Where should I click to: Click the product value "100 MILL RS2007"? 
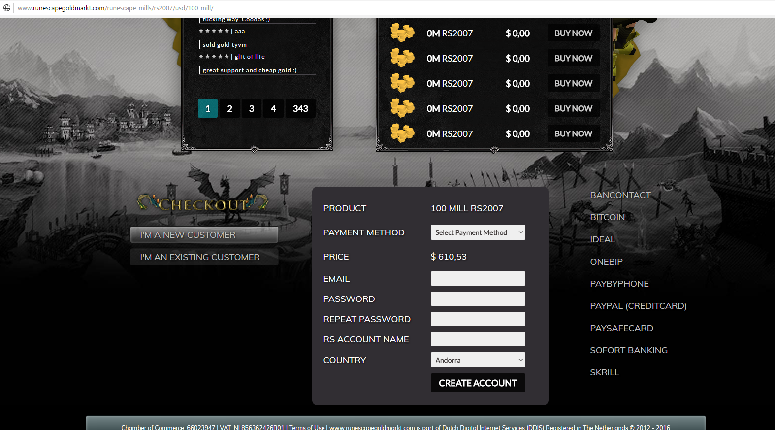pos(467,208)
